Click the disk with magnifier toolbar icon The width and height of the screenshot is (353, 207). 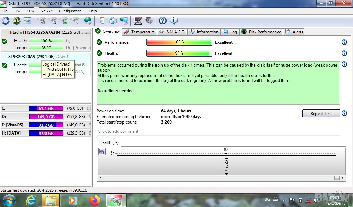[74, 21]
